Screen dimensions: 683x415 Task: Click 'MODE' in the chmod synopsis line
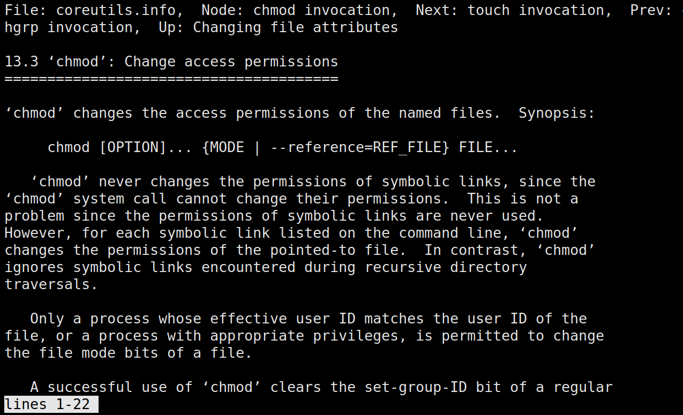(227, 147)
